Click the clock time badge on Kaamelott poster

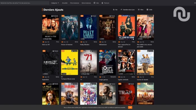55,51
